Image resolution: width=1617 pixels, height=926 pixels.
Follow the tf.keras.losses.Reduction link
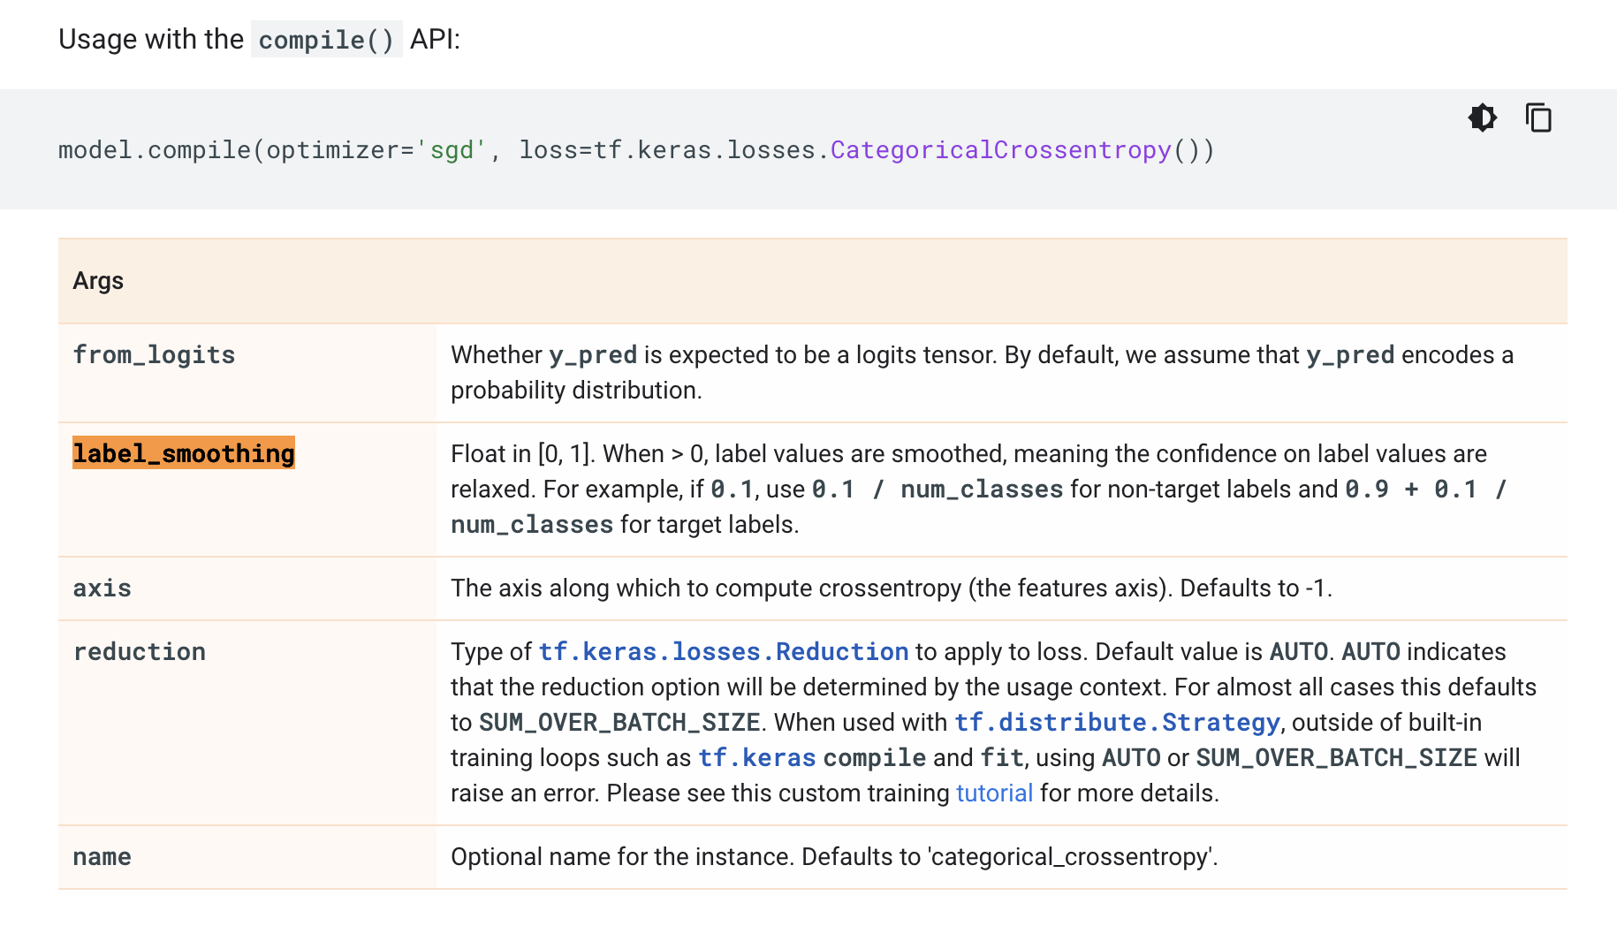point(723,651)
